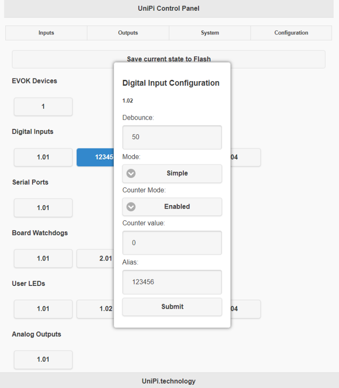Click the Counter Mode dropdown arrow icon
The width and height of the screenshot is (339, 388).
pos(131,207)
